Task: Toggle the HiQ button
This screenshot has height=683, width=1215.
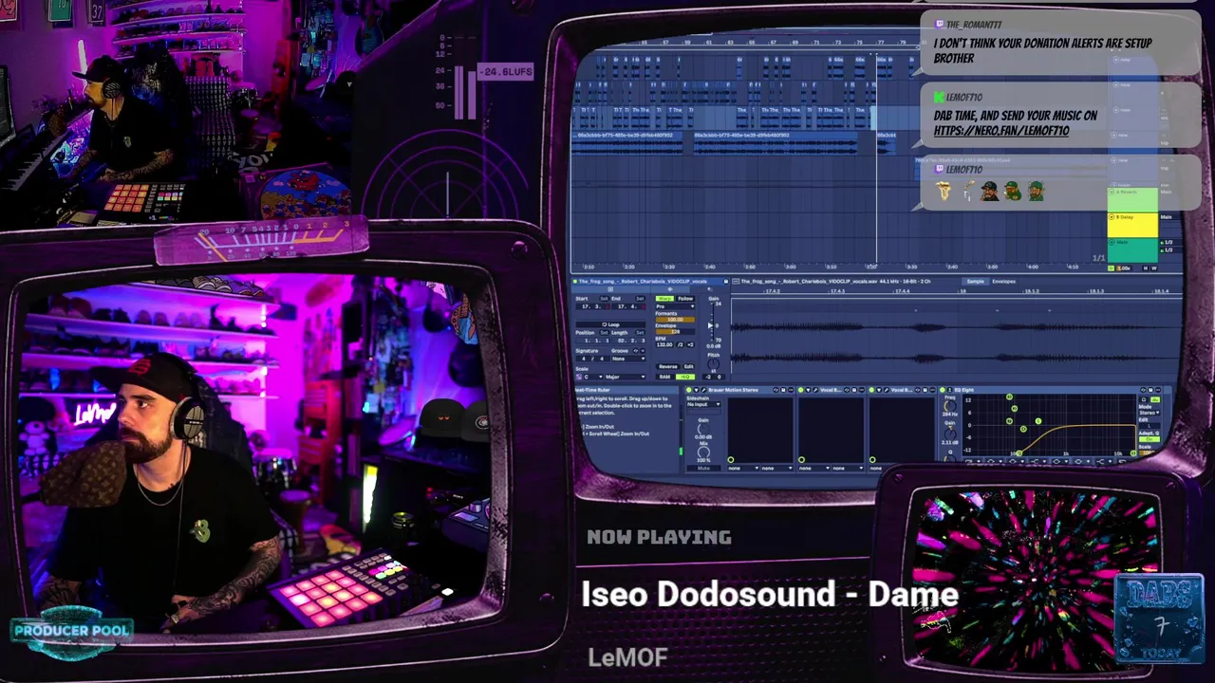Action: [685, 377]
